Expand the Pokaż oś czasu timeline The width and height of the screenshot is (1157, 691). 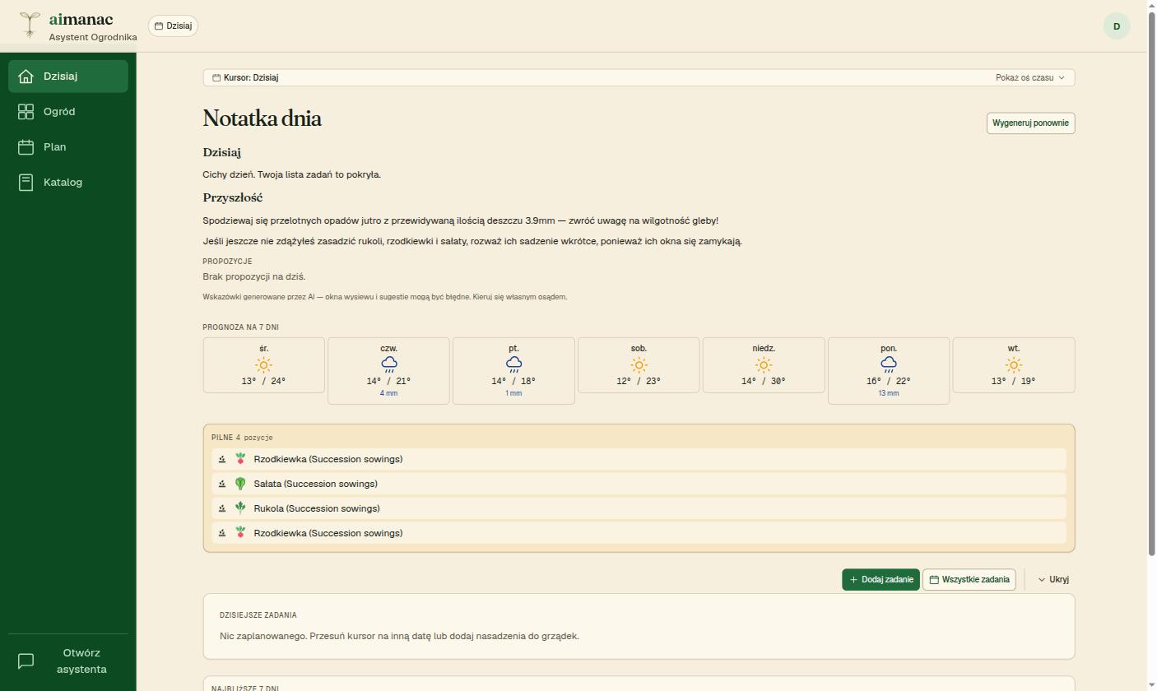1029,77
